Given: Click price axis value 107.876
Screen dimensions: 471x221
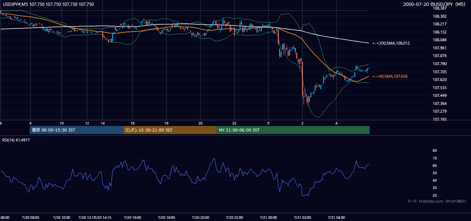Looking at the screenshot, I should coord(440,56).
